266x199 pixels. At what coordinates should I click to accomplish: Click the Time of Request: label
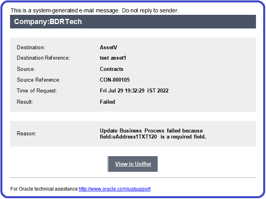click(x=37, y=90)
